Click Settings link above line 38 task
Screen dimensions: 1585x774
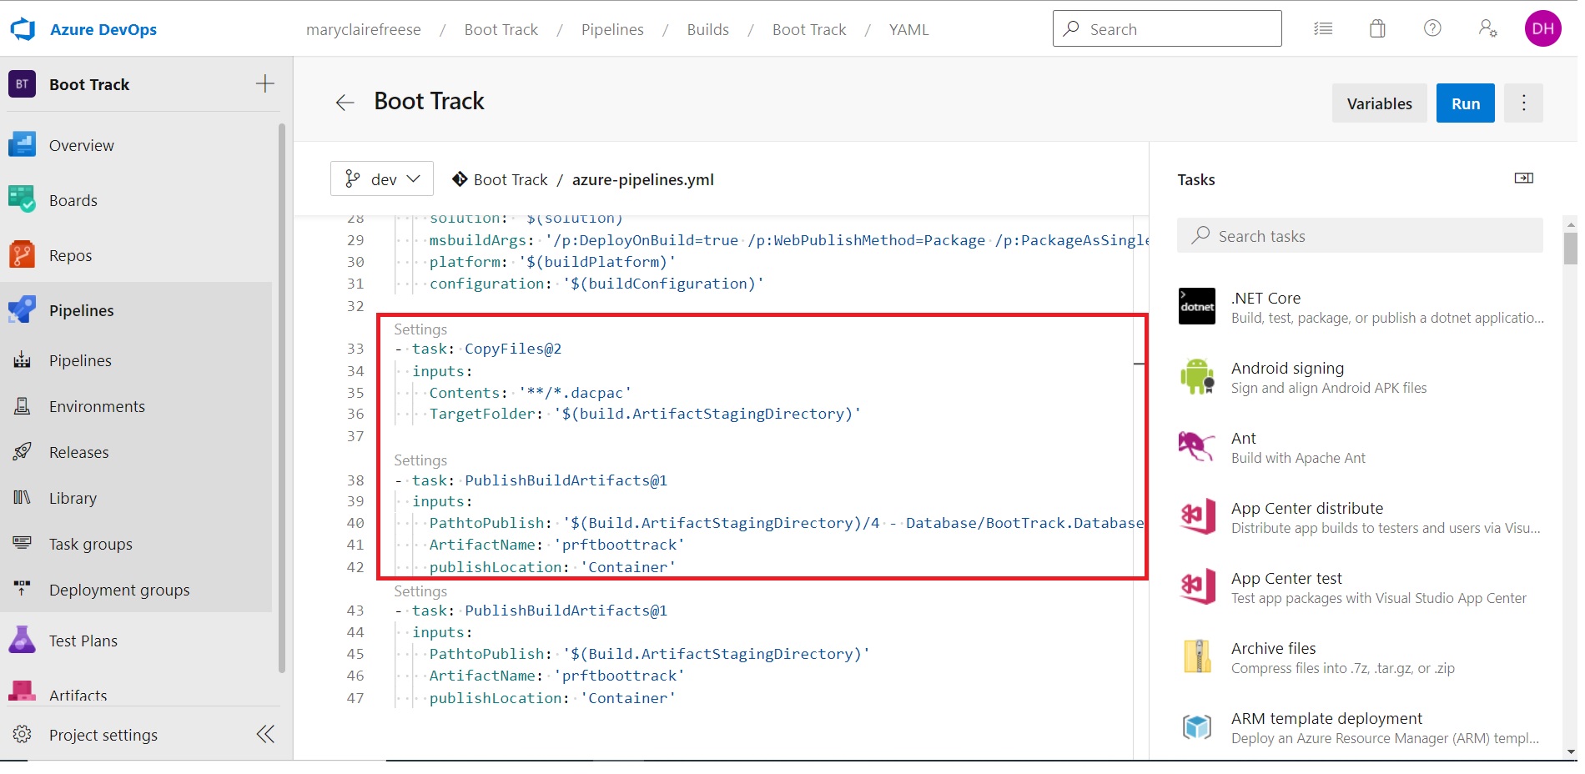(420, 460)
